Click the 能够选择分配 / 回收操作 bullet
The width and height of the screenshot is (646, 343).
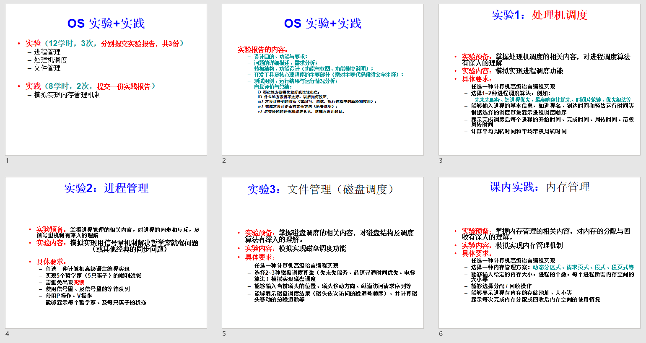501,286
